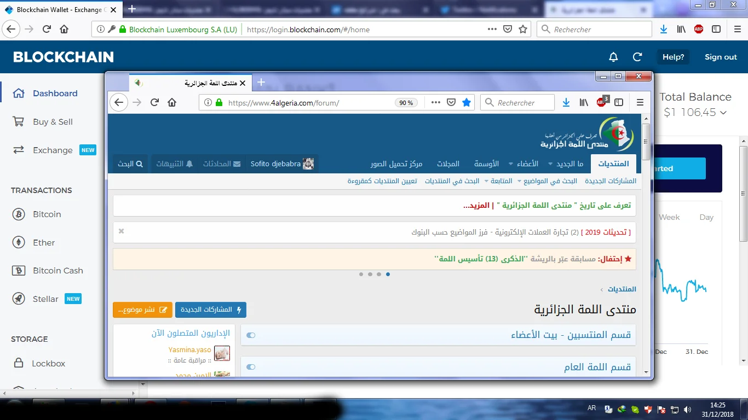Click the bookmark star in 4algeria address bar

(x=467, y=102)
